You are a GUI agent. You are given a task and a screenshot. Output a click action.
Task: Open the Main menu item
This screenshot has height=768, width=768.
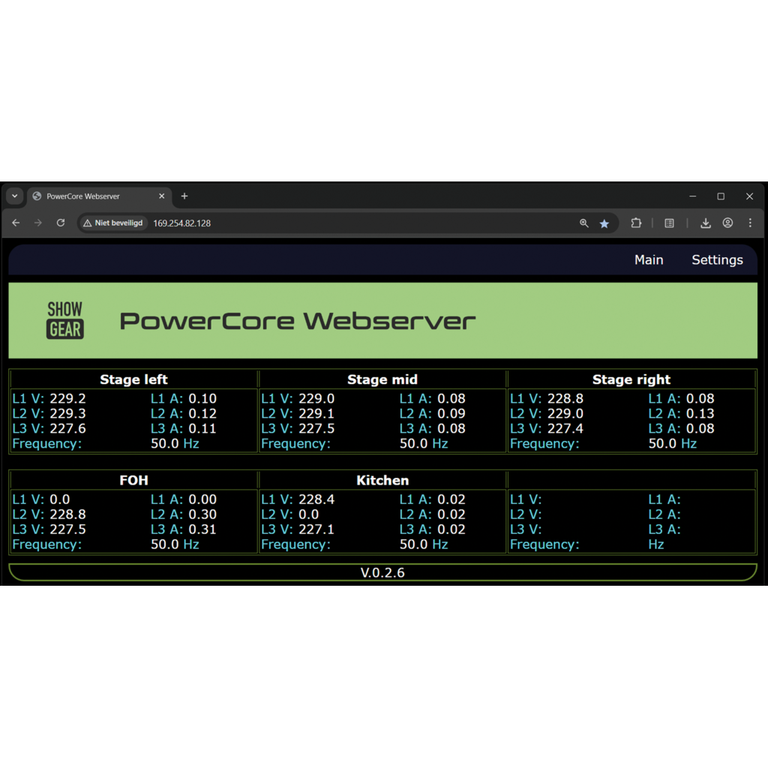[649, 260]
